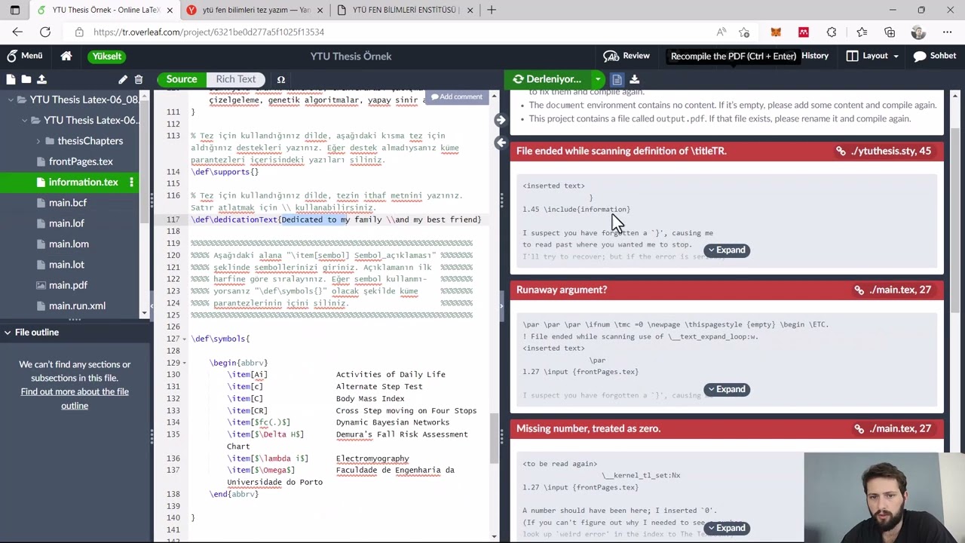Place cursor on \def\supports{} line
This screenshot has height=543, width=965.
[225, 172]
